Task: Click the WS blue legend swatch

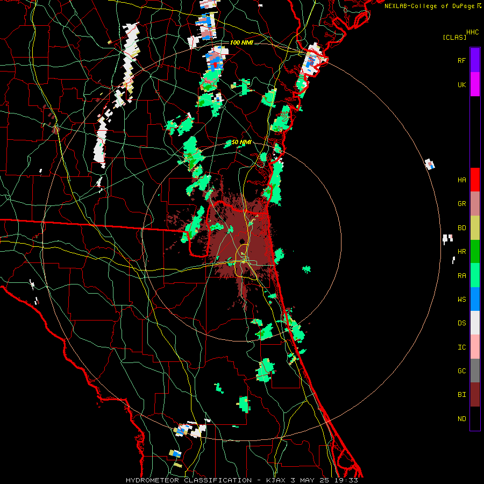Action: [475, 299]
